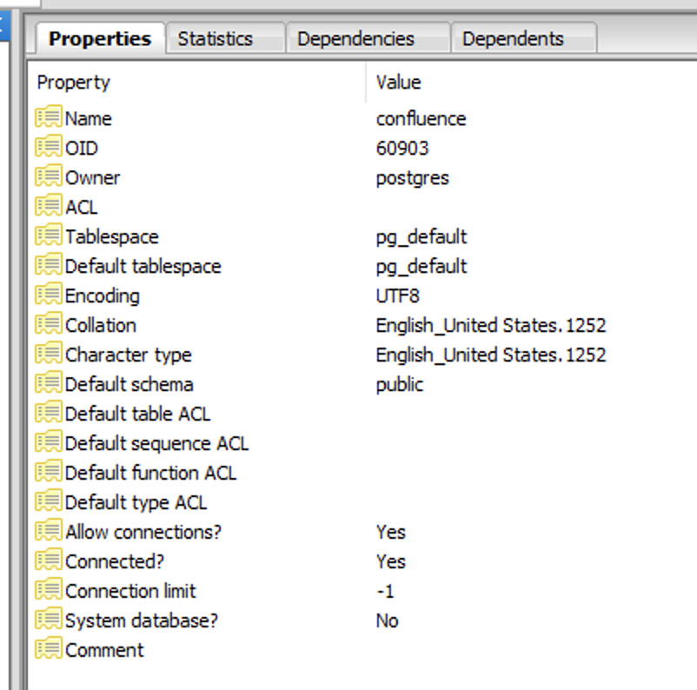This screenshot has height=690, width=697.
Task: Select the encoding value UTF8
Action: pos(397,296)
